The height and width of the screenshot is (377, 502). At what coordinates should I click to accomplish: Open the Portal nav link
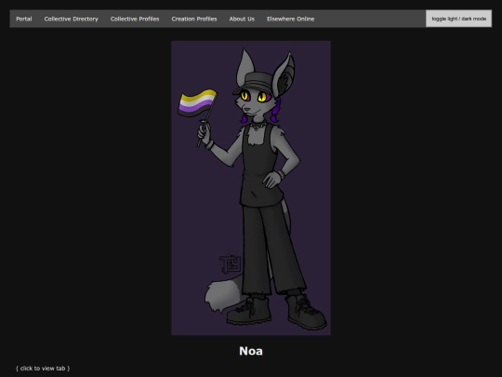click(x=24, y=19)
